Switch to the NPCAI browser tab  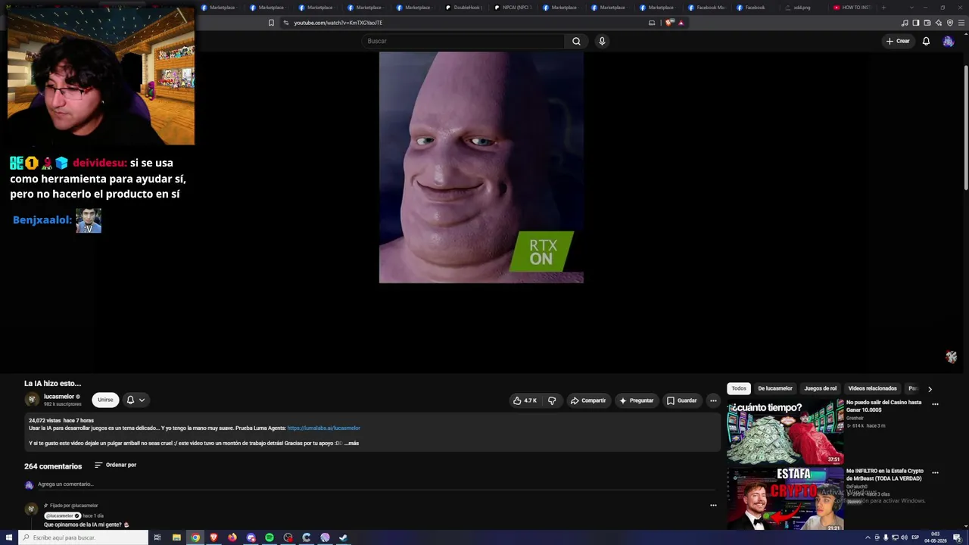click(513, 8)
